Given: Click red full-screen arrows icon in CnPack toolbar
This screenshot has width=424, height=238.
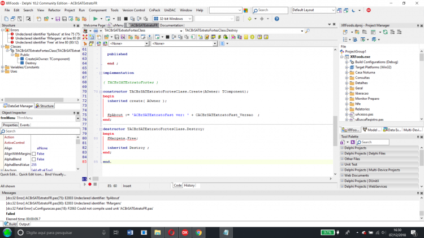Looking at the screenshot, I should coord(85,37).
